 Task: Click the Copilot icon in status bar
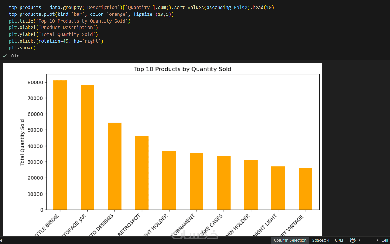(x=352, y=240)
